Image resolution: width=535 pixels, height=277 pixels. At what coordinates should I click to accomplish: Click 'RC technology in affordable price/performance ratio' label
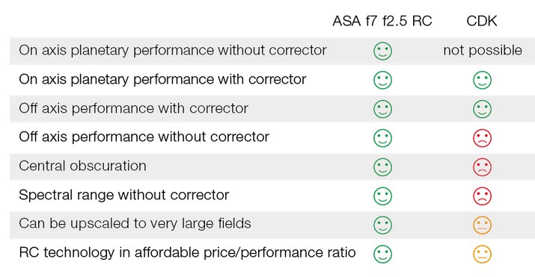tap(187, 252)
